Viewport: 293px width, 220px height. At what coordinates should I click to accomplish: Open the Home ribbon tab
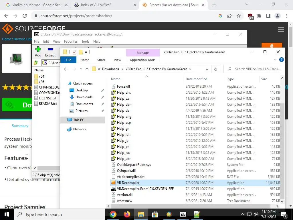click(85, 60)
